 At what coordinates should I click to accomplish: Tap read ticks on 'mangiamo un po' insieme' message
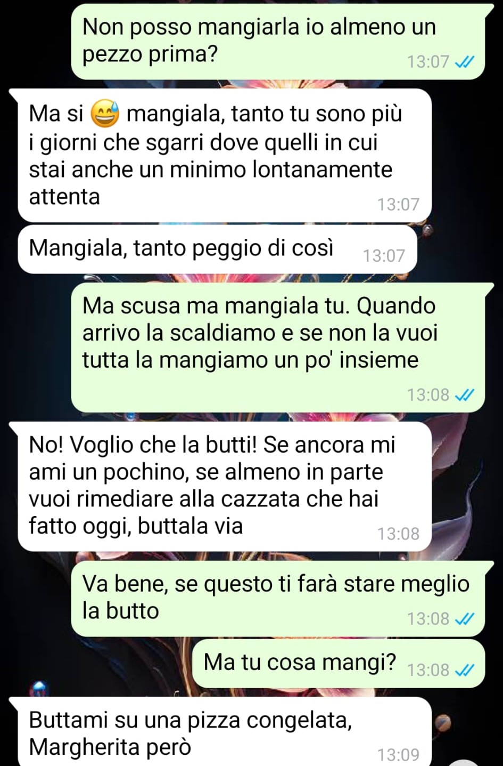(465, 394)
